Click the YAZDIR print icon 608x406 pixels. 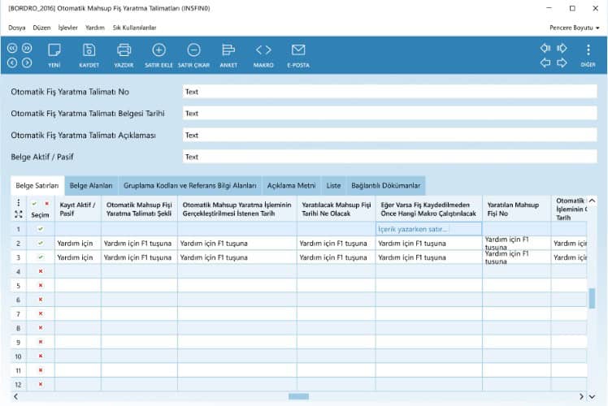point(124,50)
